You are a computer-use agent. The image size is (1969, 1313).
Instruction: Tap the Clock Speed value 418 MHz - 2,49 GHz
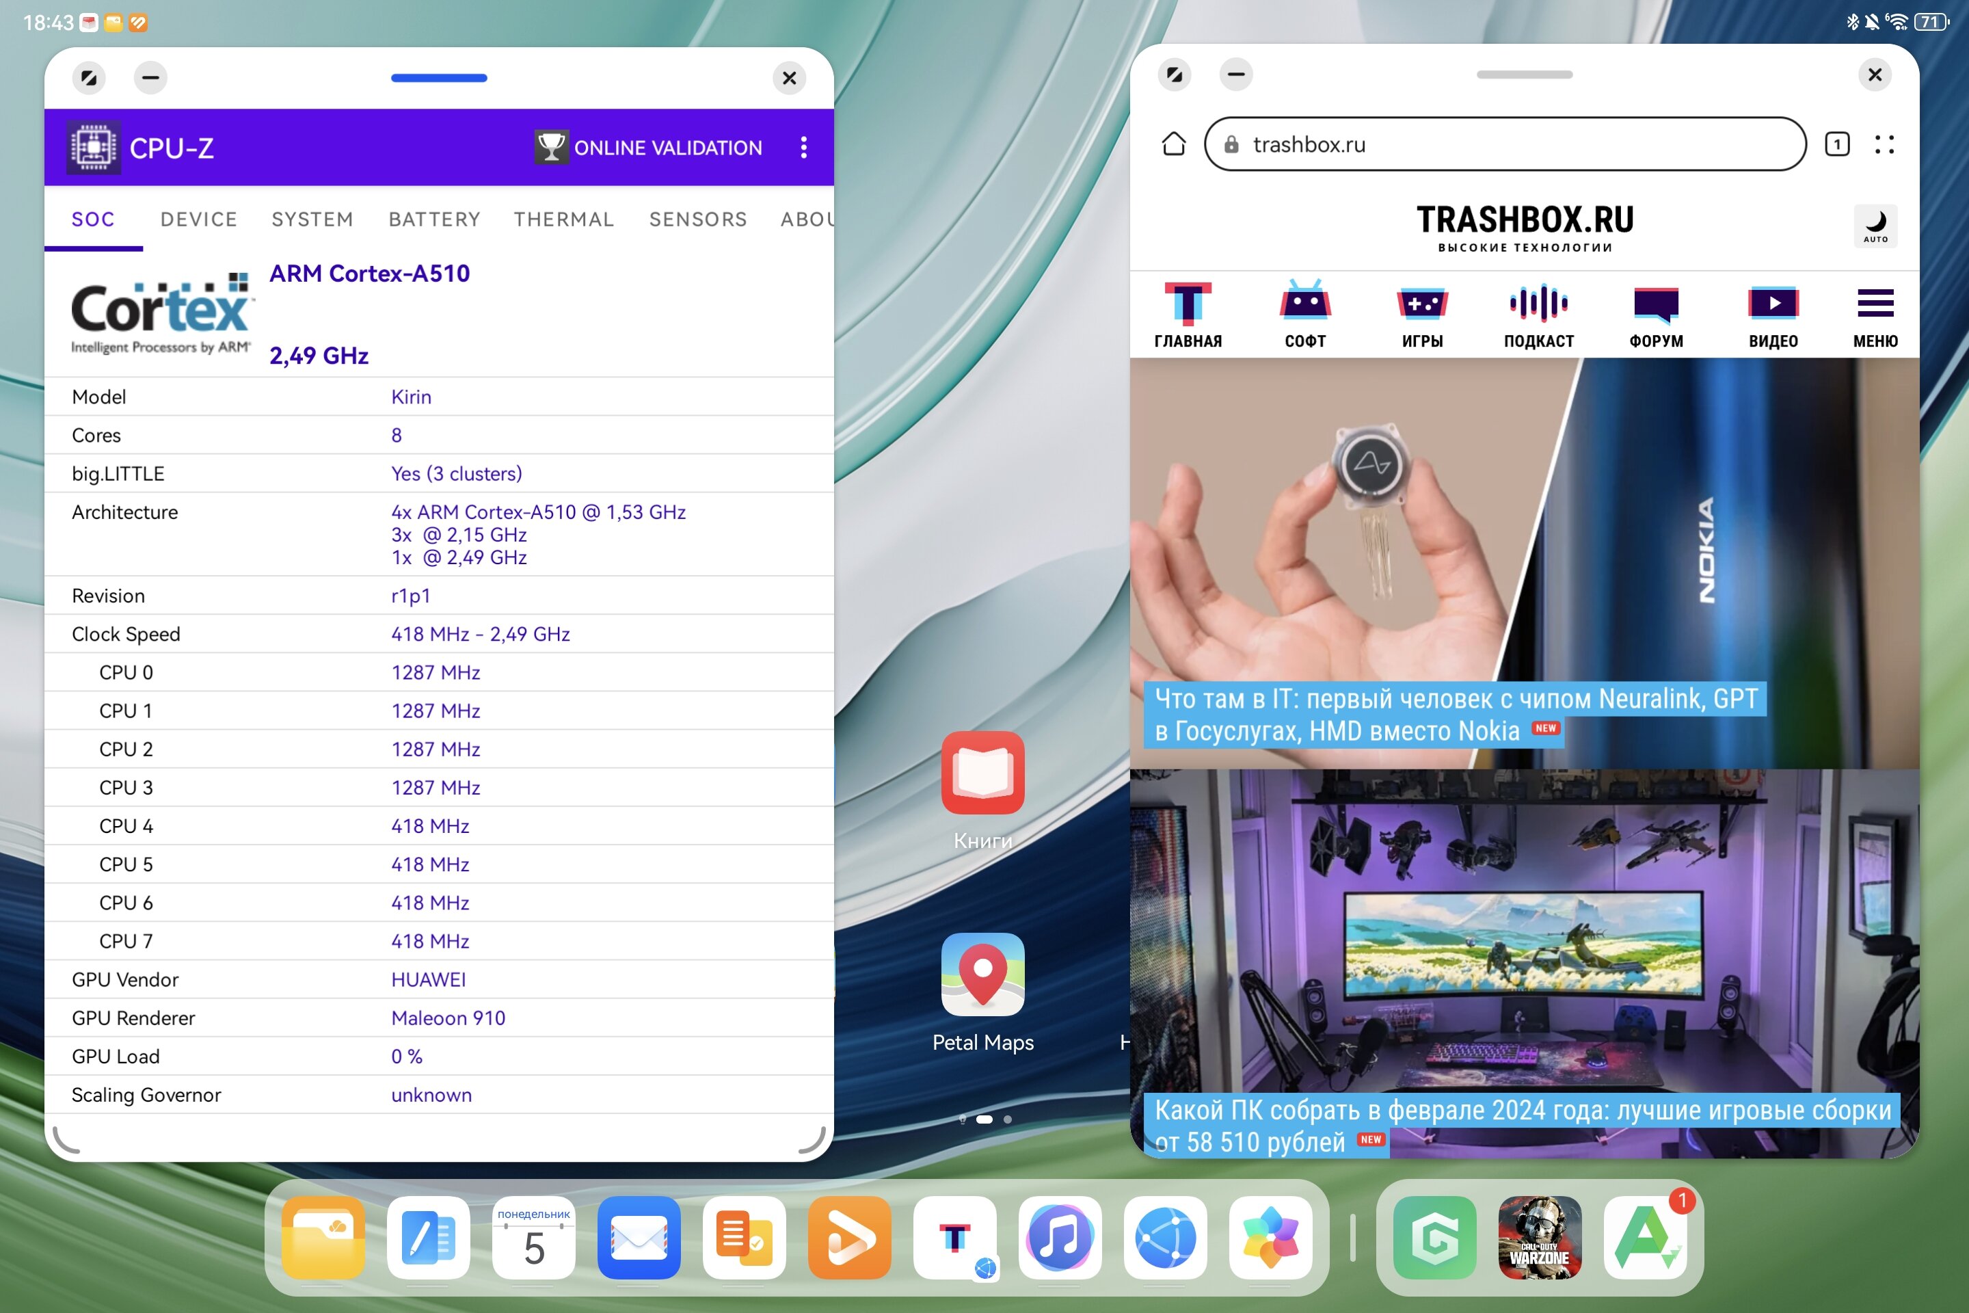coord(481,634)
